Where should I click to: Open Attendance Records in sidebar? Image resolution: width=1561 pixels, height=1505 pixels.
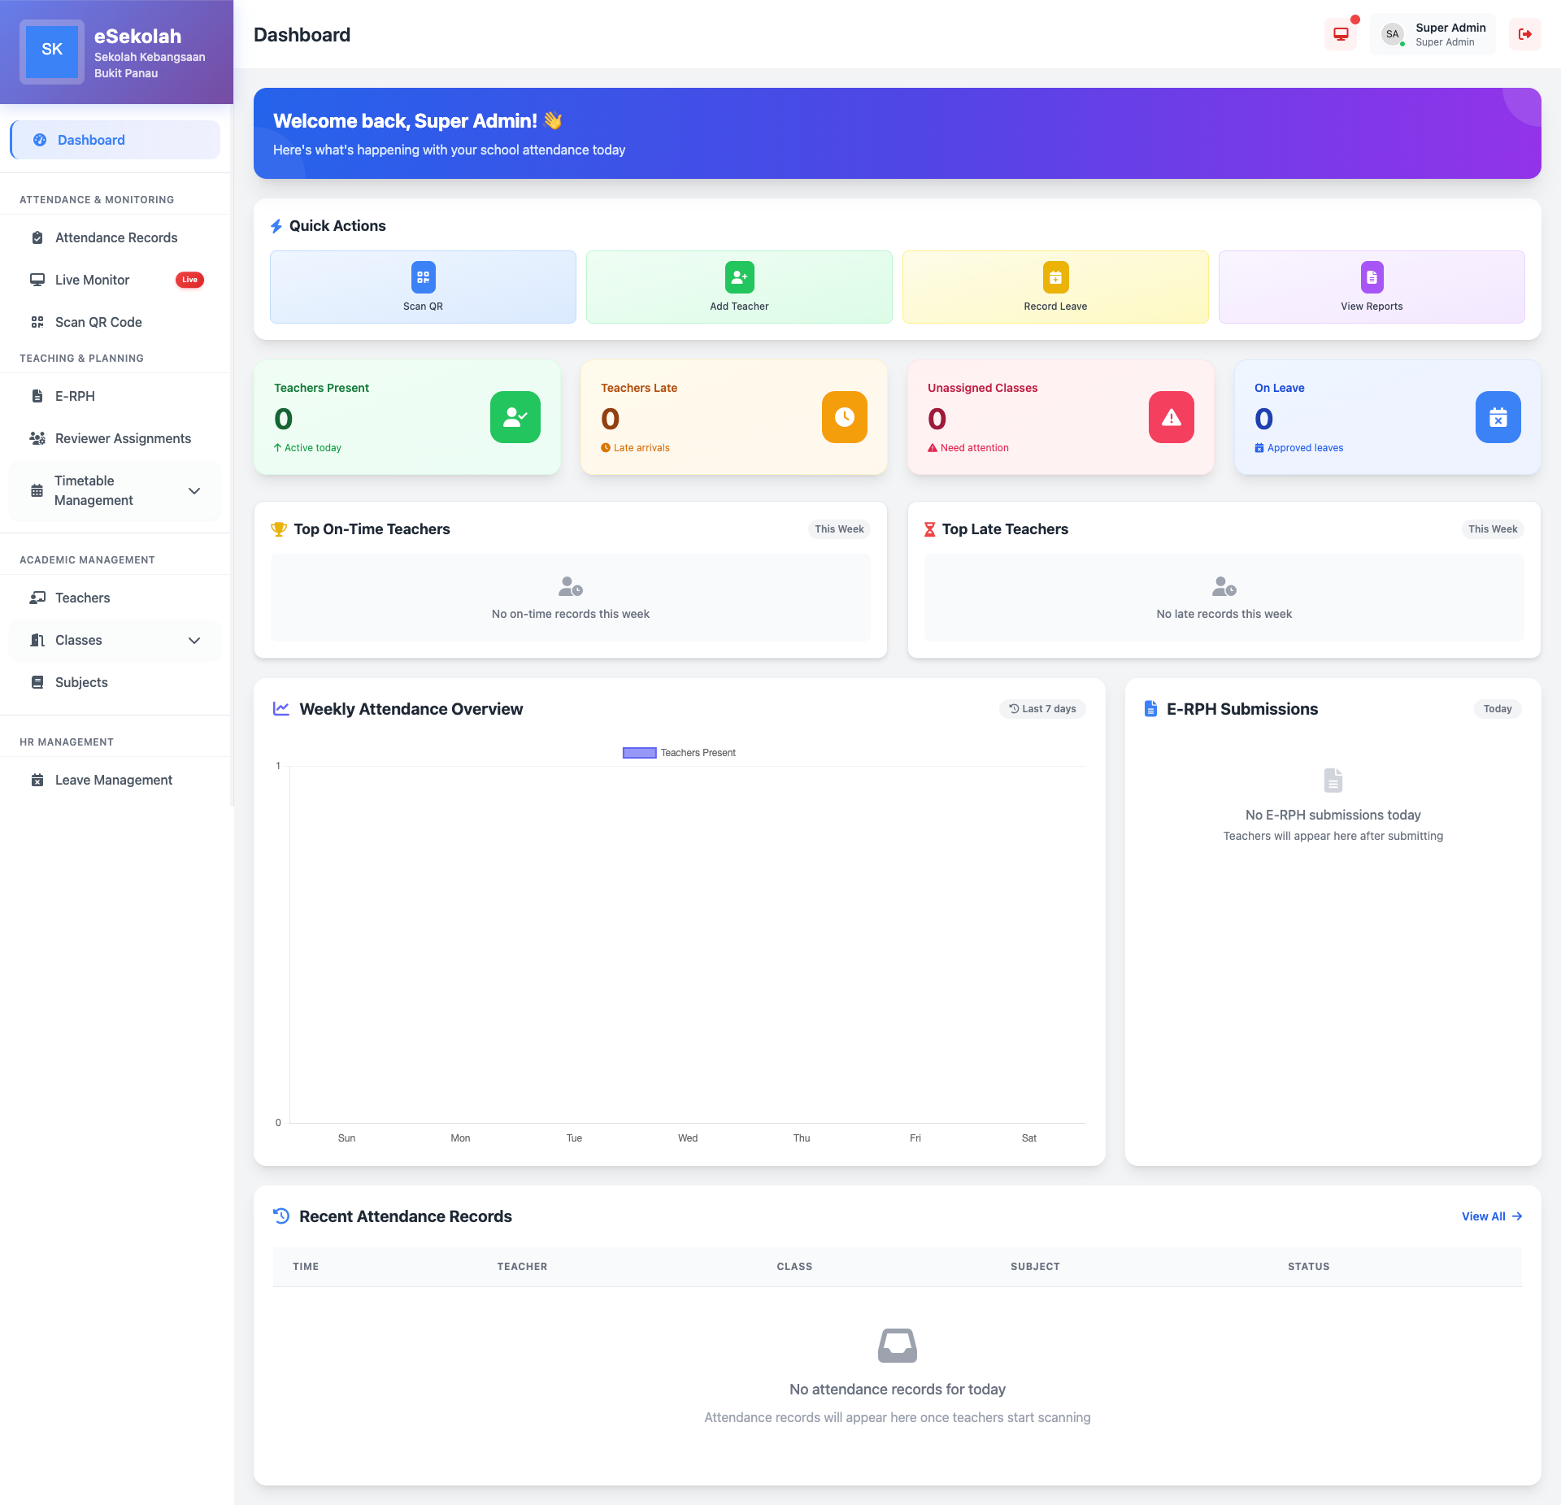115,237
